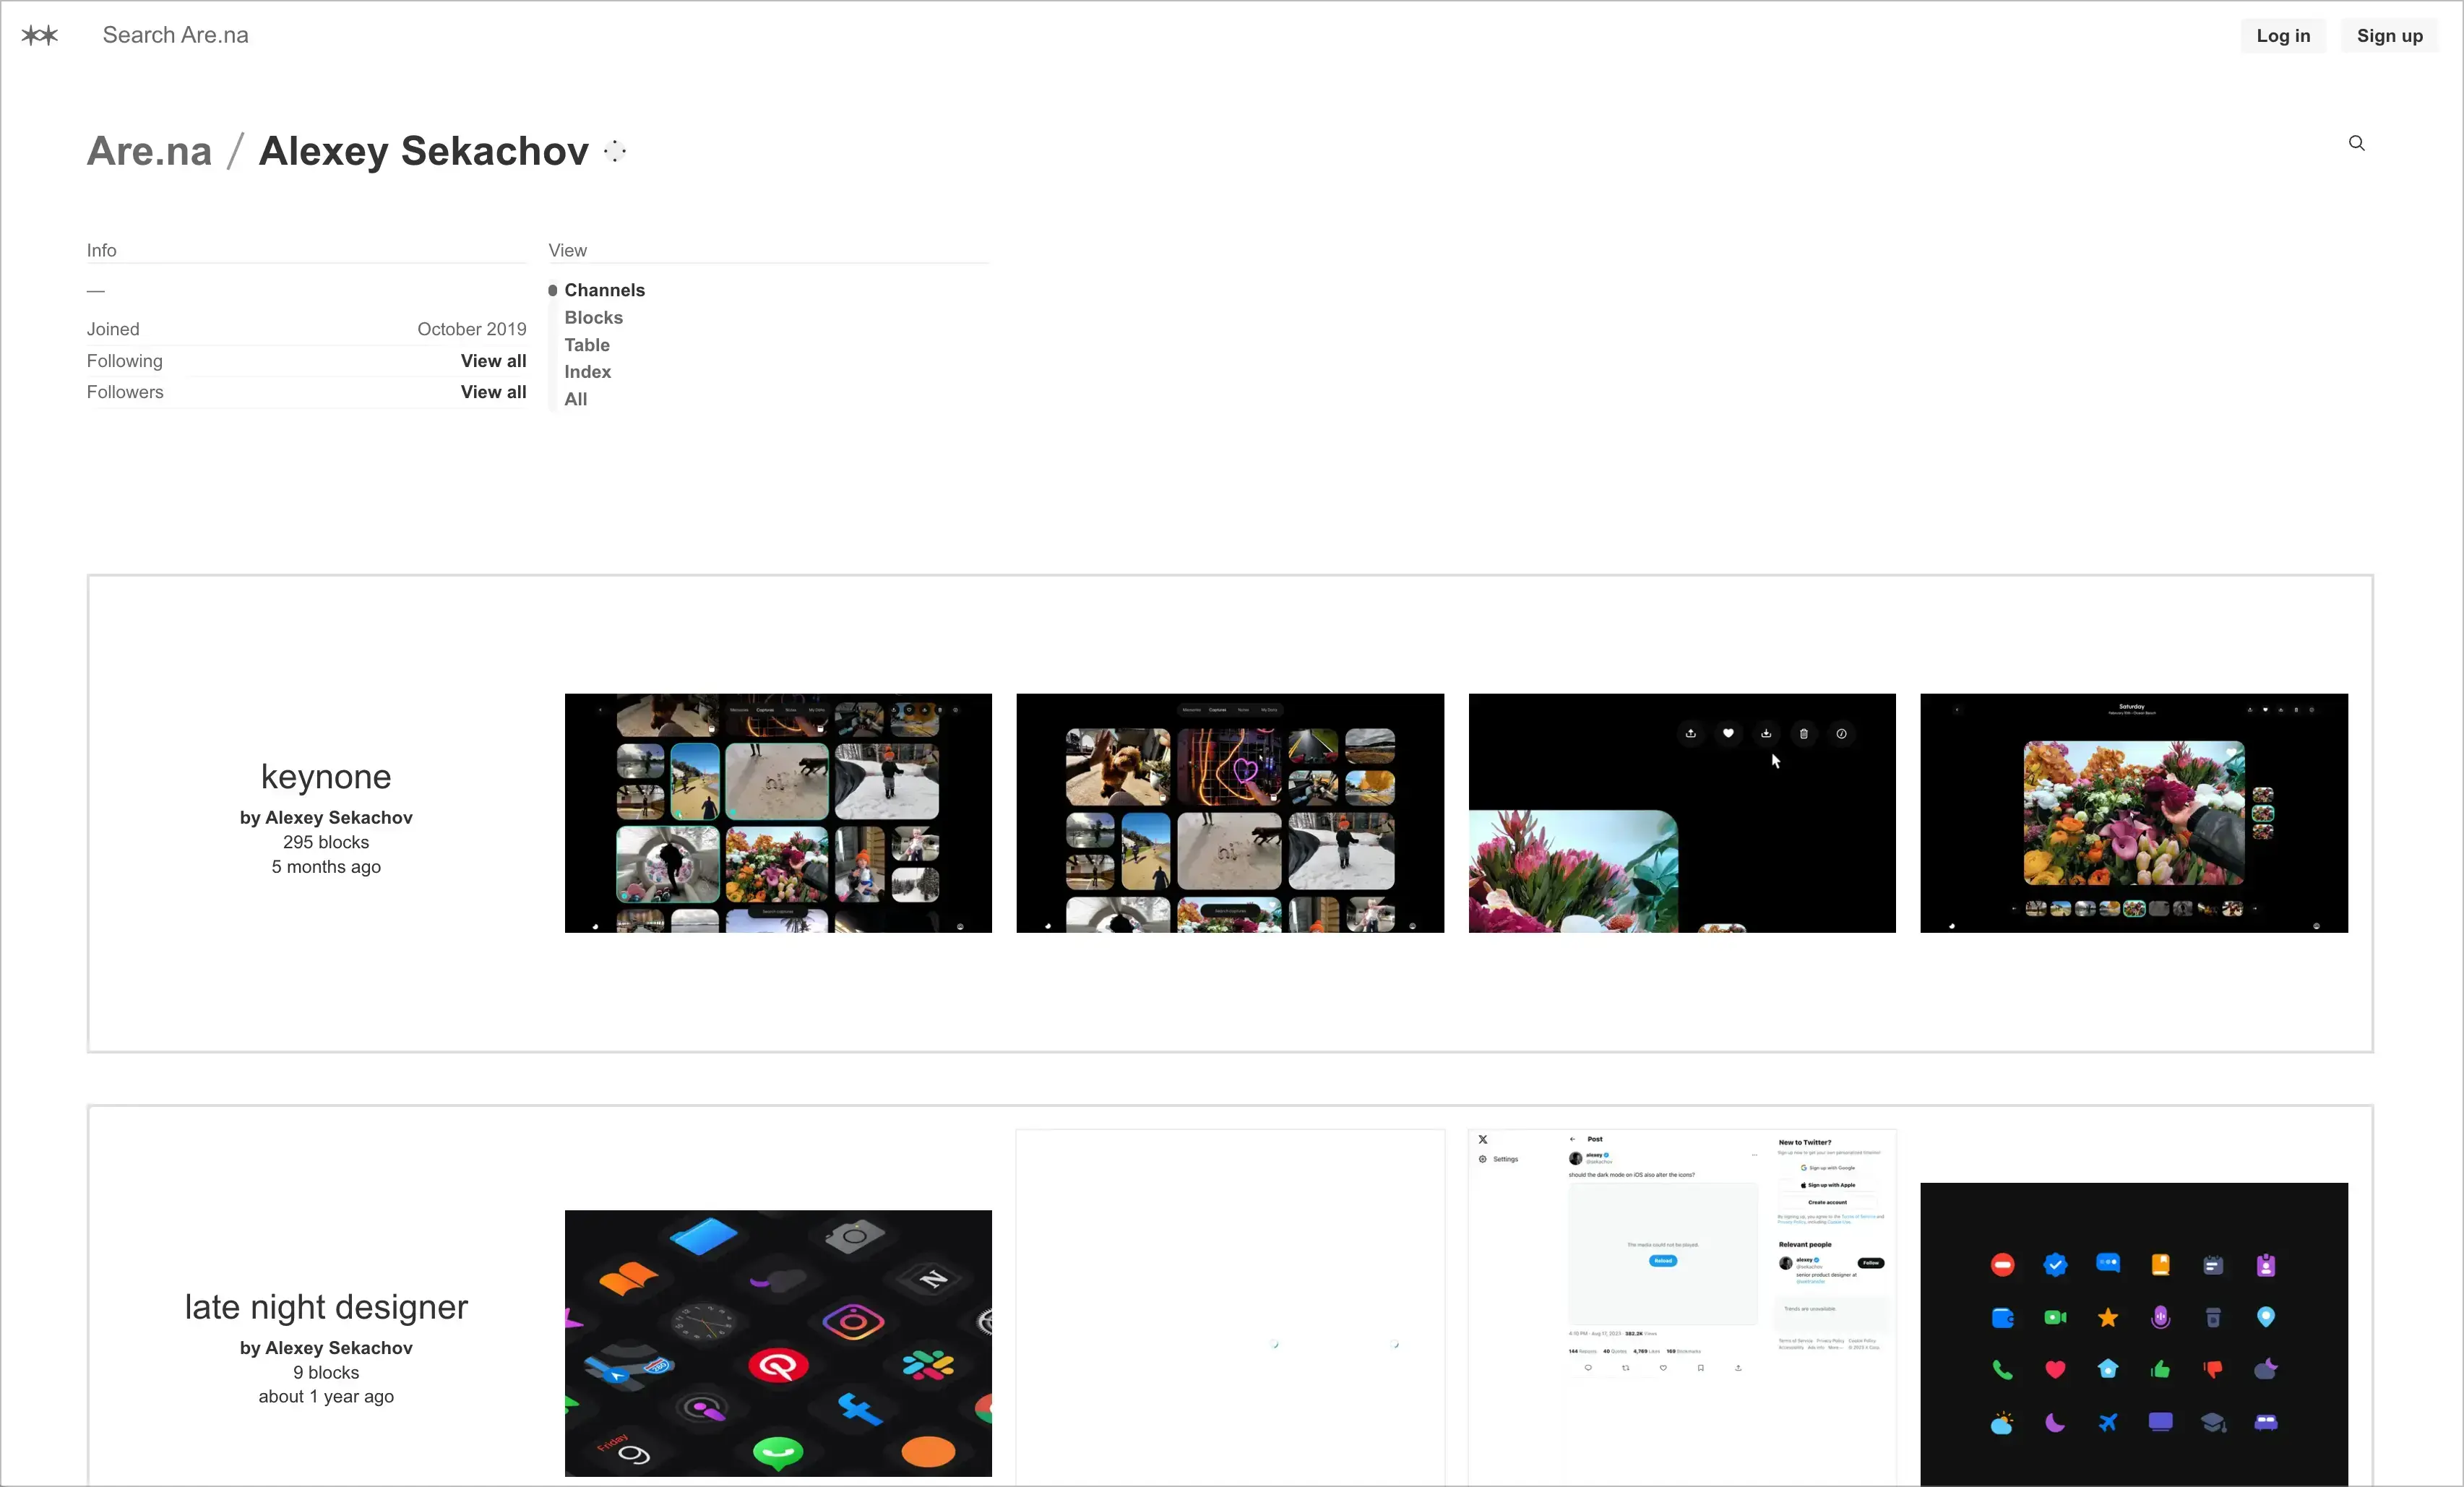
Task: Open the late night designer channel
Action: click(x=326, y=1306)
